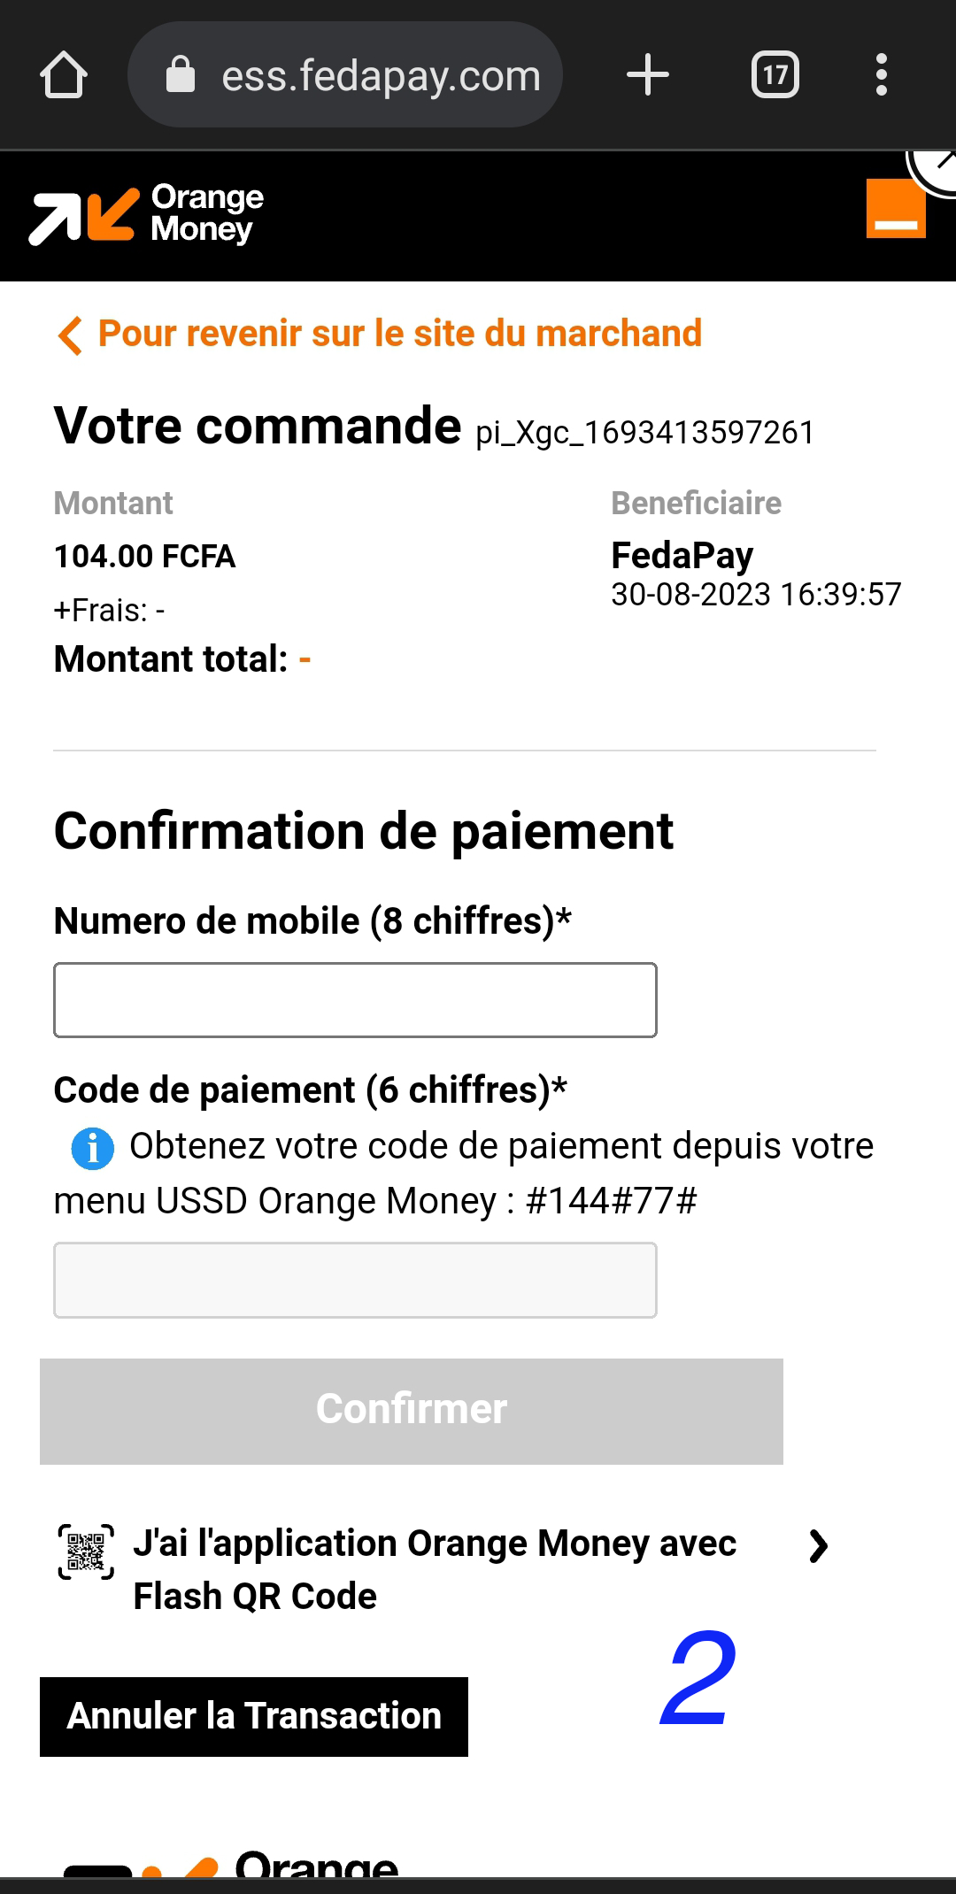This screenshot has width=956, height=1894.
Task: Follow 'Pour revenir sur le site du marchand'
Action: (399, 335)
